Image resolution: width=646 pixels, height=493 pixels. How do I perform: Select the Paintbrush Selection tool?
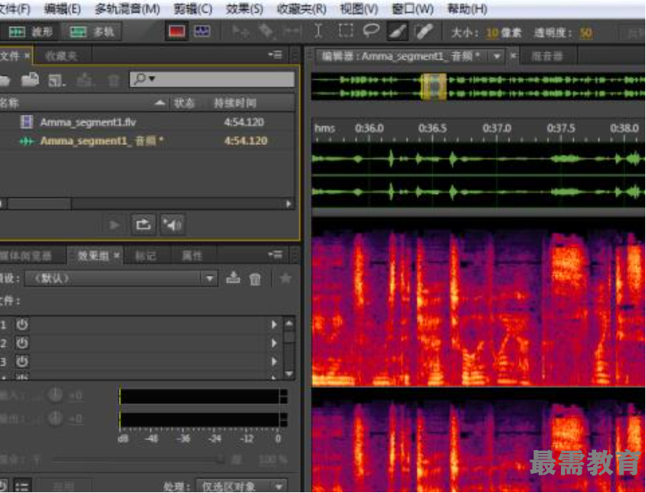398,31
